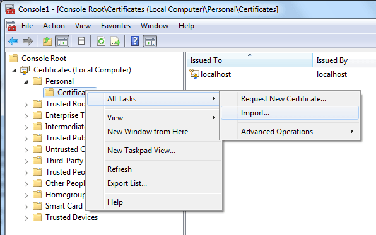Click the localhost certificate icon
Screen dimensions: 376x235
(194, 74)
